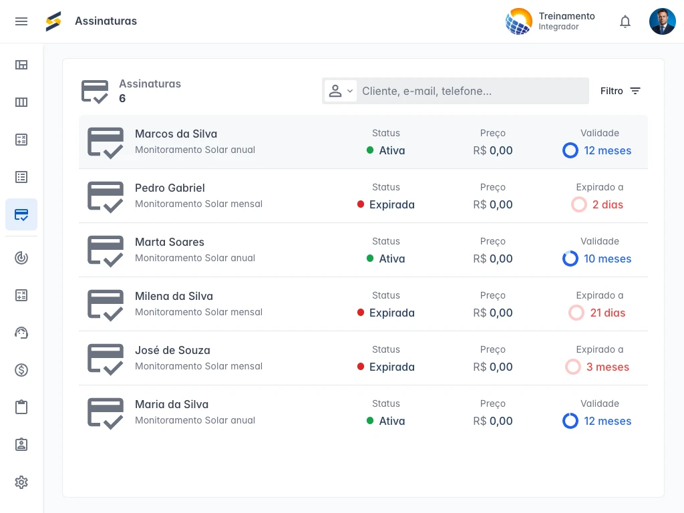Image resolution: width=684 pixels, height=513 pixels.
Task: Open the hamburger menu
Action: pyautogui.click(x=21, y=21)
